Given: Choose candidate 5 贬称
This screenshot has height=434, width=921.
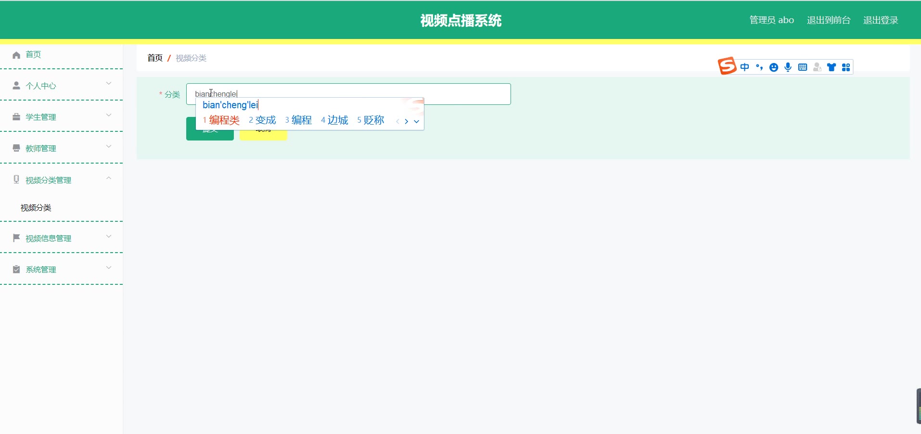Looking at the screenshot, I should (371, 120).
